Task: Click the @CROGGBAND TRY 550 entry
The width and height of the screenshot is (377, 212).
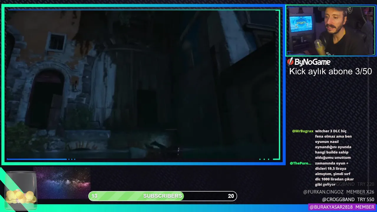Action: [348, 200]
